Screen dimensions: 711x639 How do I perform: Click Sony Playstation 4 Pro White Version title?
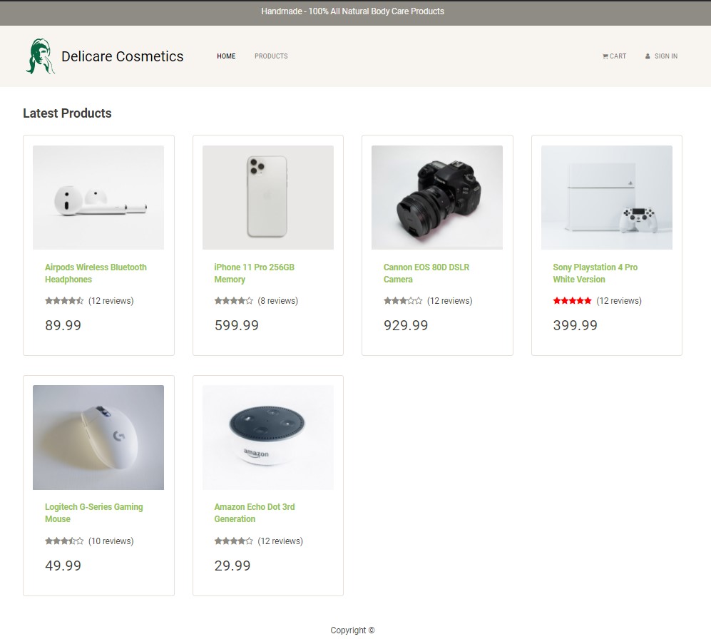[595, 273]
